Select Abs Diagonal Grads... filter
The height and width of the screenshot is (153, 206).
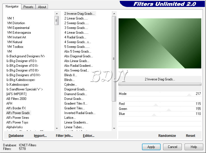pos(79,56)
